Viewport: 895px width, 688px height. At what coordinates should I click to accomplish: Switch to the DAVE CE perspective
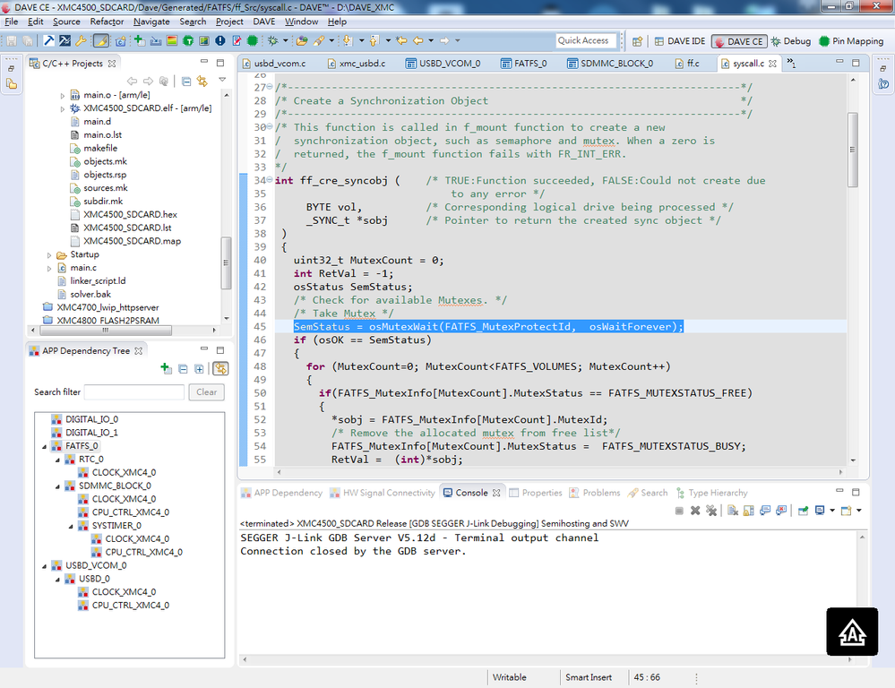[x=738, y=41]
